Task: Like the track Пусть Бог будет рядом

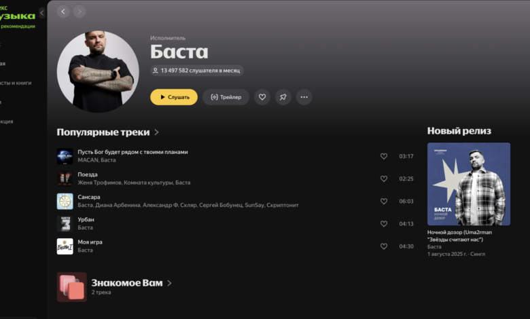Action: click(384, 156)
